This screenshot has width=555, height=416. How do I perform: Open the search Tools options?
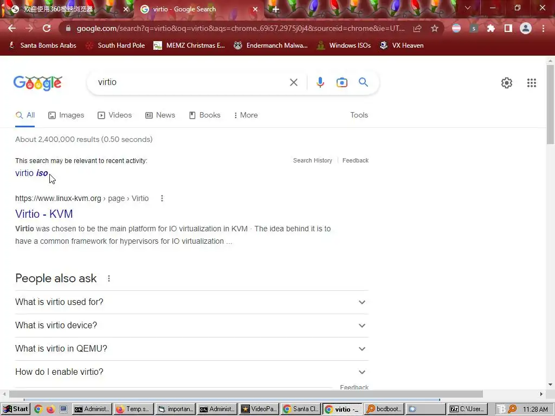(x=359, y=115)
